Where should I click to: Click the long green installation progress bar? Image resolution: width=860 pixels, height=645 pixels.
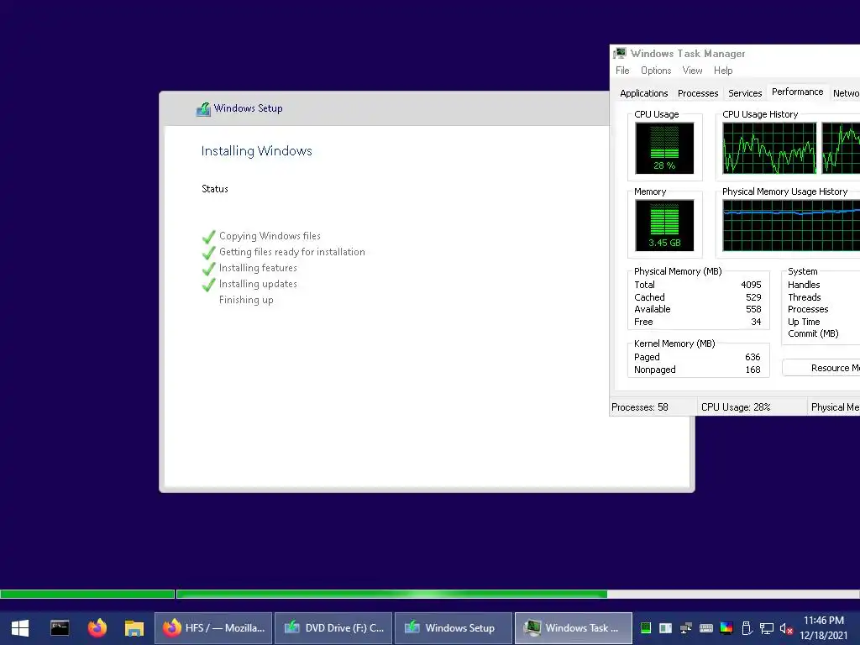(x=391, y=594)
